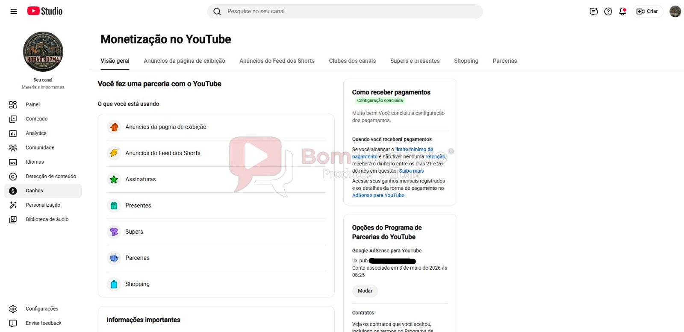The height and width of the screenshot is (332, 684).
Task: Click the Detecção de conteúdo copyright icon
Action: pyautogui.click(x=13, y=176)
